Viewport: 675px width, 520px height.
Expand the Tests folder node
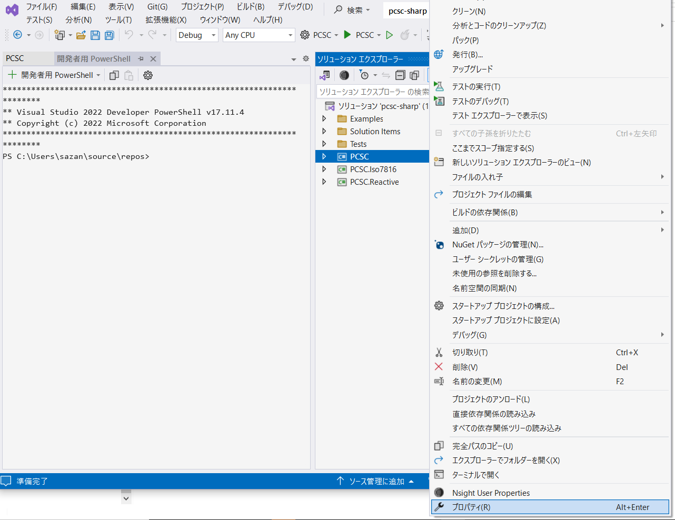click(x=324, y=144)
